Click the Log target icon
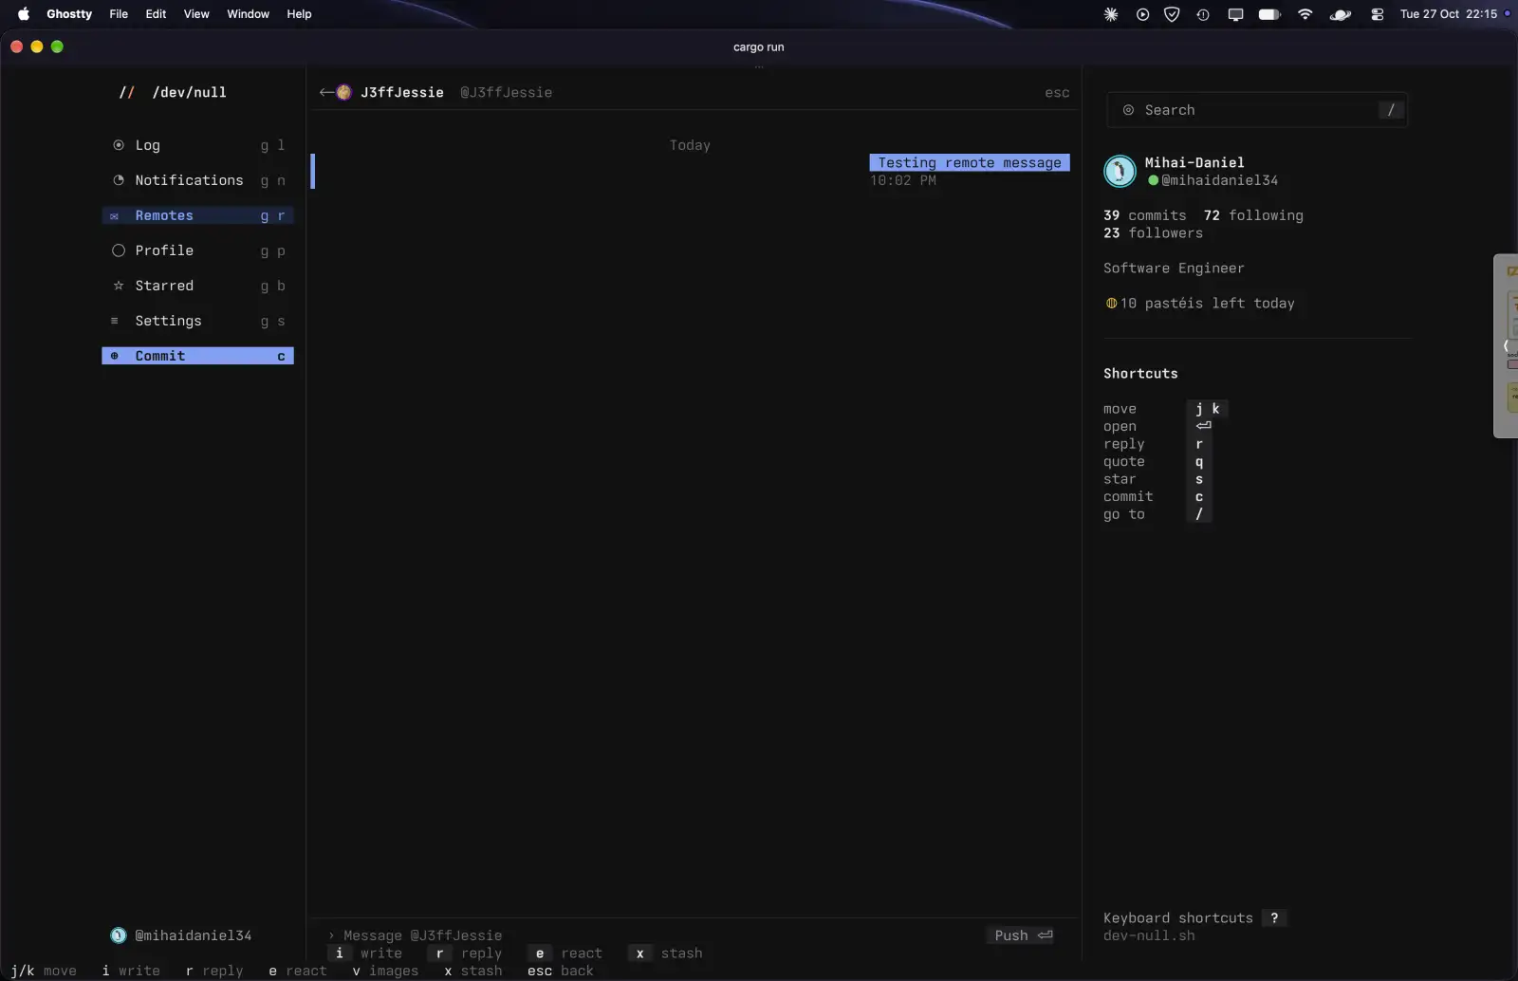Viewport: 1518px width, 981px height. (119, 145)
